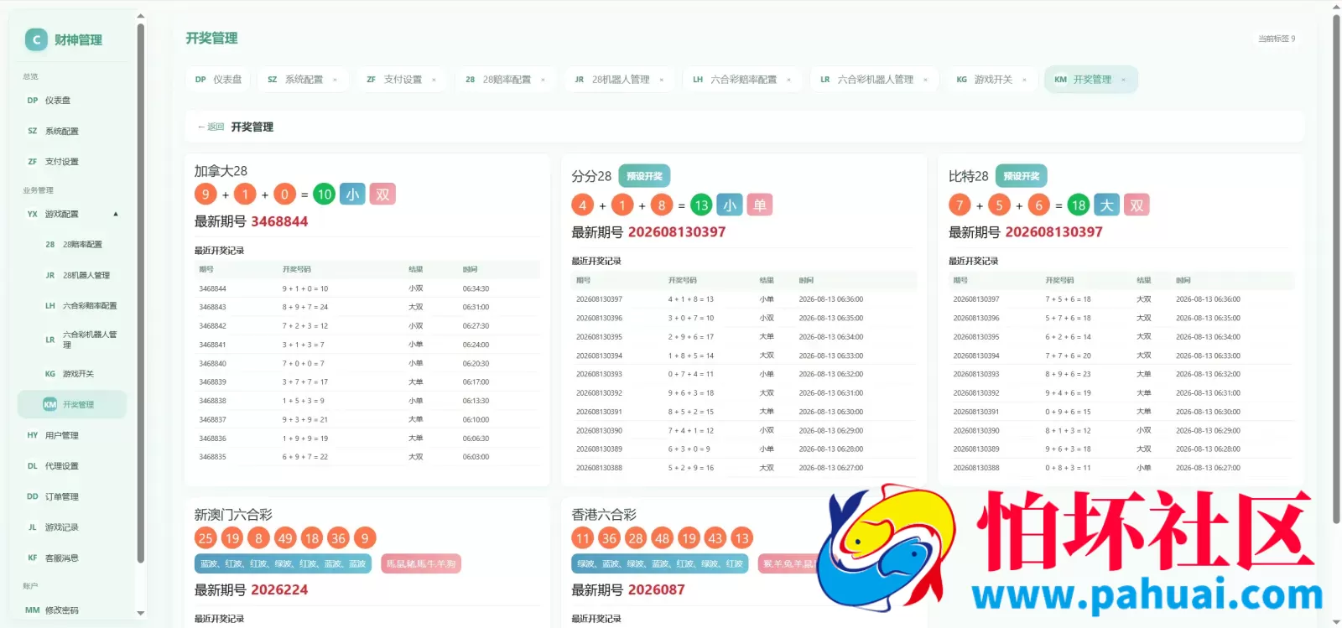Open 系统配置 in the sidebar
Viewport: 1342px width, 628px height.
pos(72,131)
